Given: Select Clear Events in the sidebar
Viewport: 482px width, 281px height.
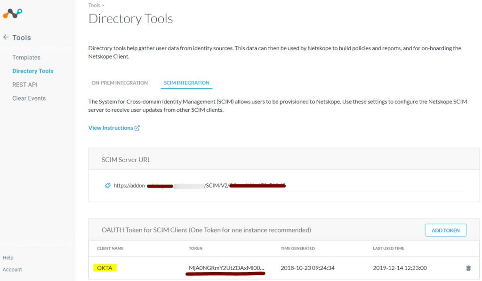Looking at the screenshot, I should pos(29,98).
